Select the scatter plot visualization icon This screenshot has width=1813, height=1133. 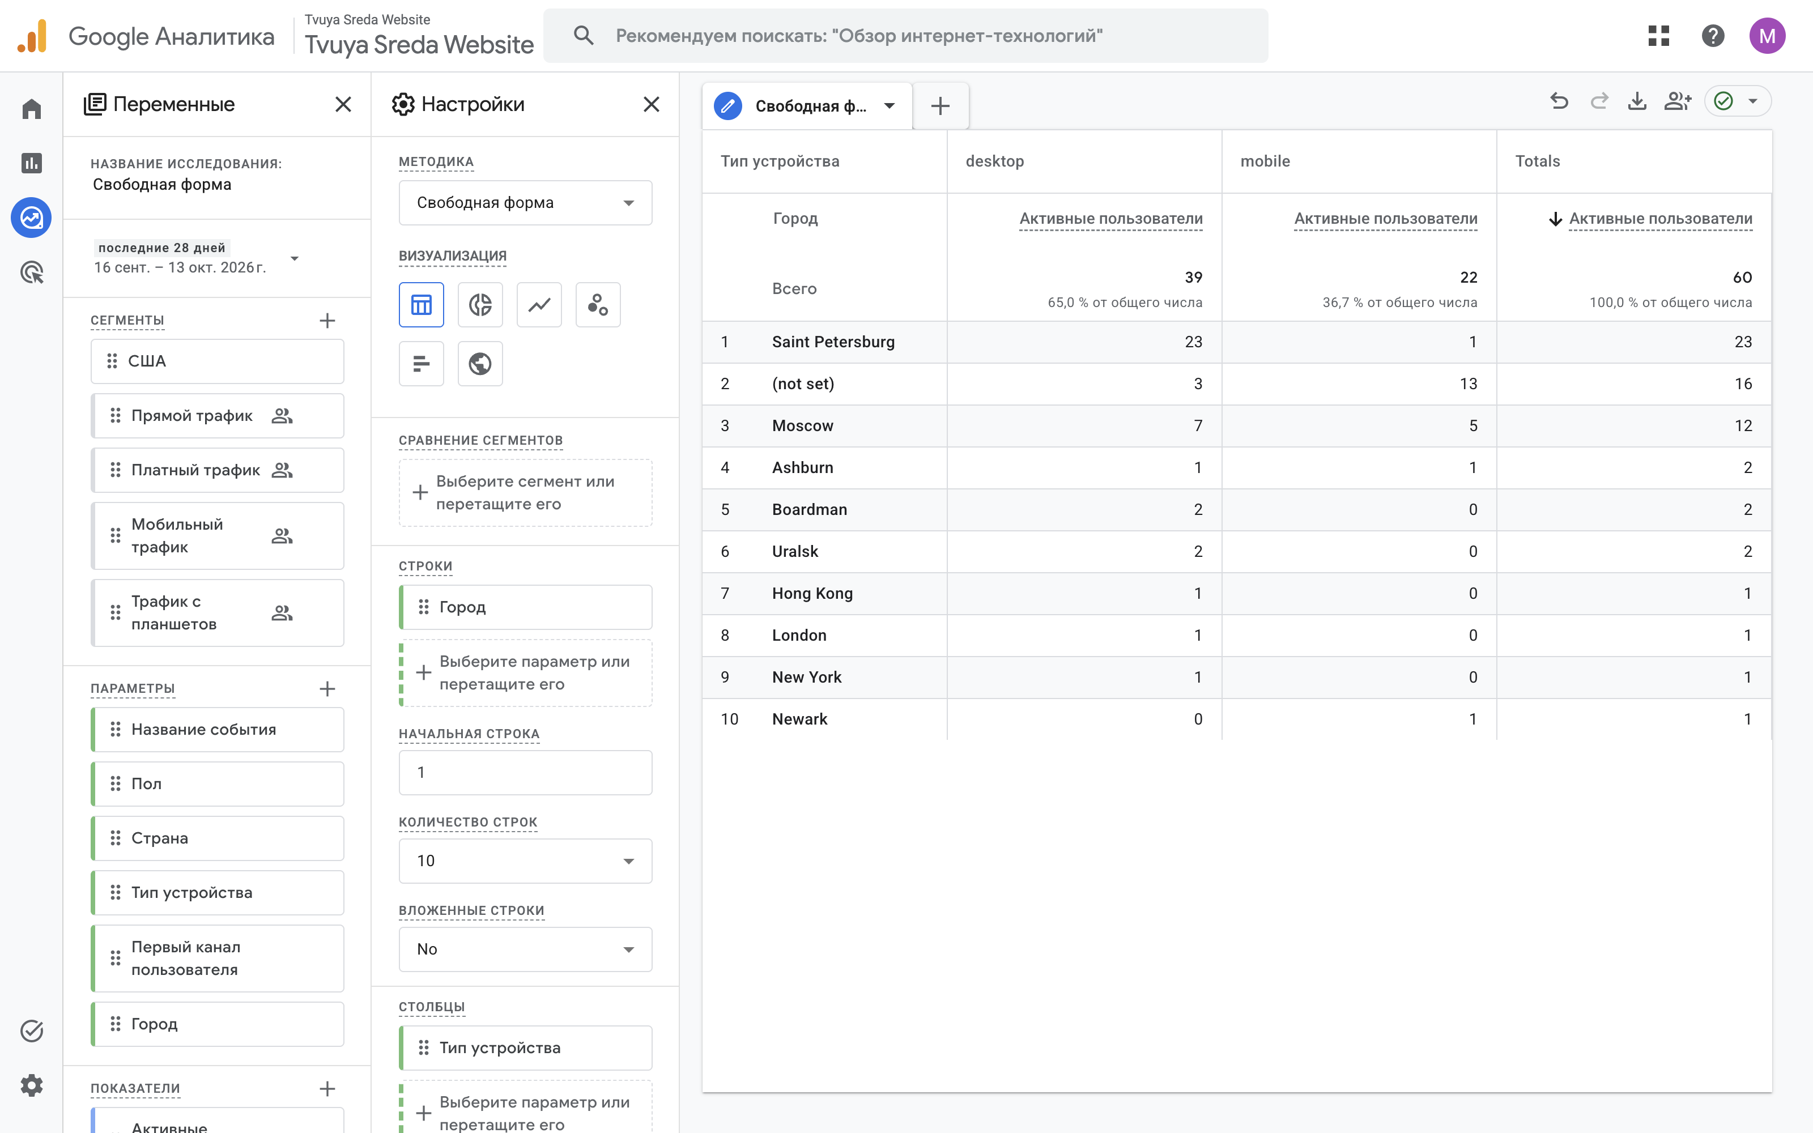tap(598, 305)
